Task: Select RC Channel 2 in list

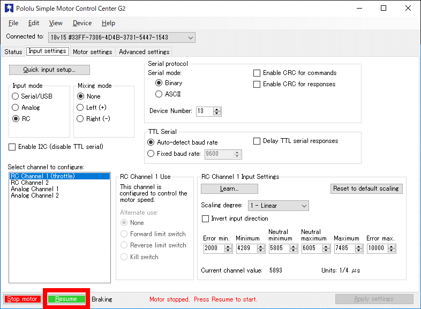Action: tap(59, 183)
